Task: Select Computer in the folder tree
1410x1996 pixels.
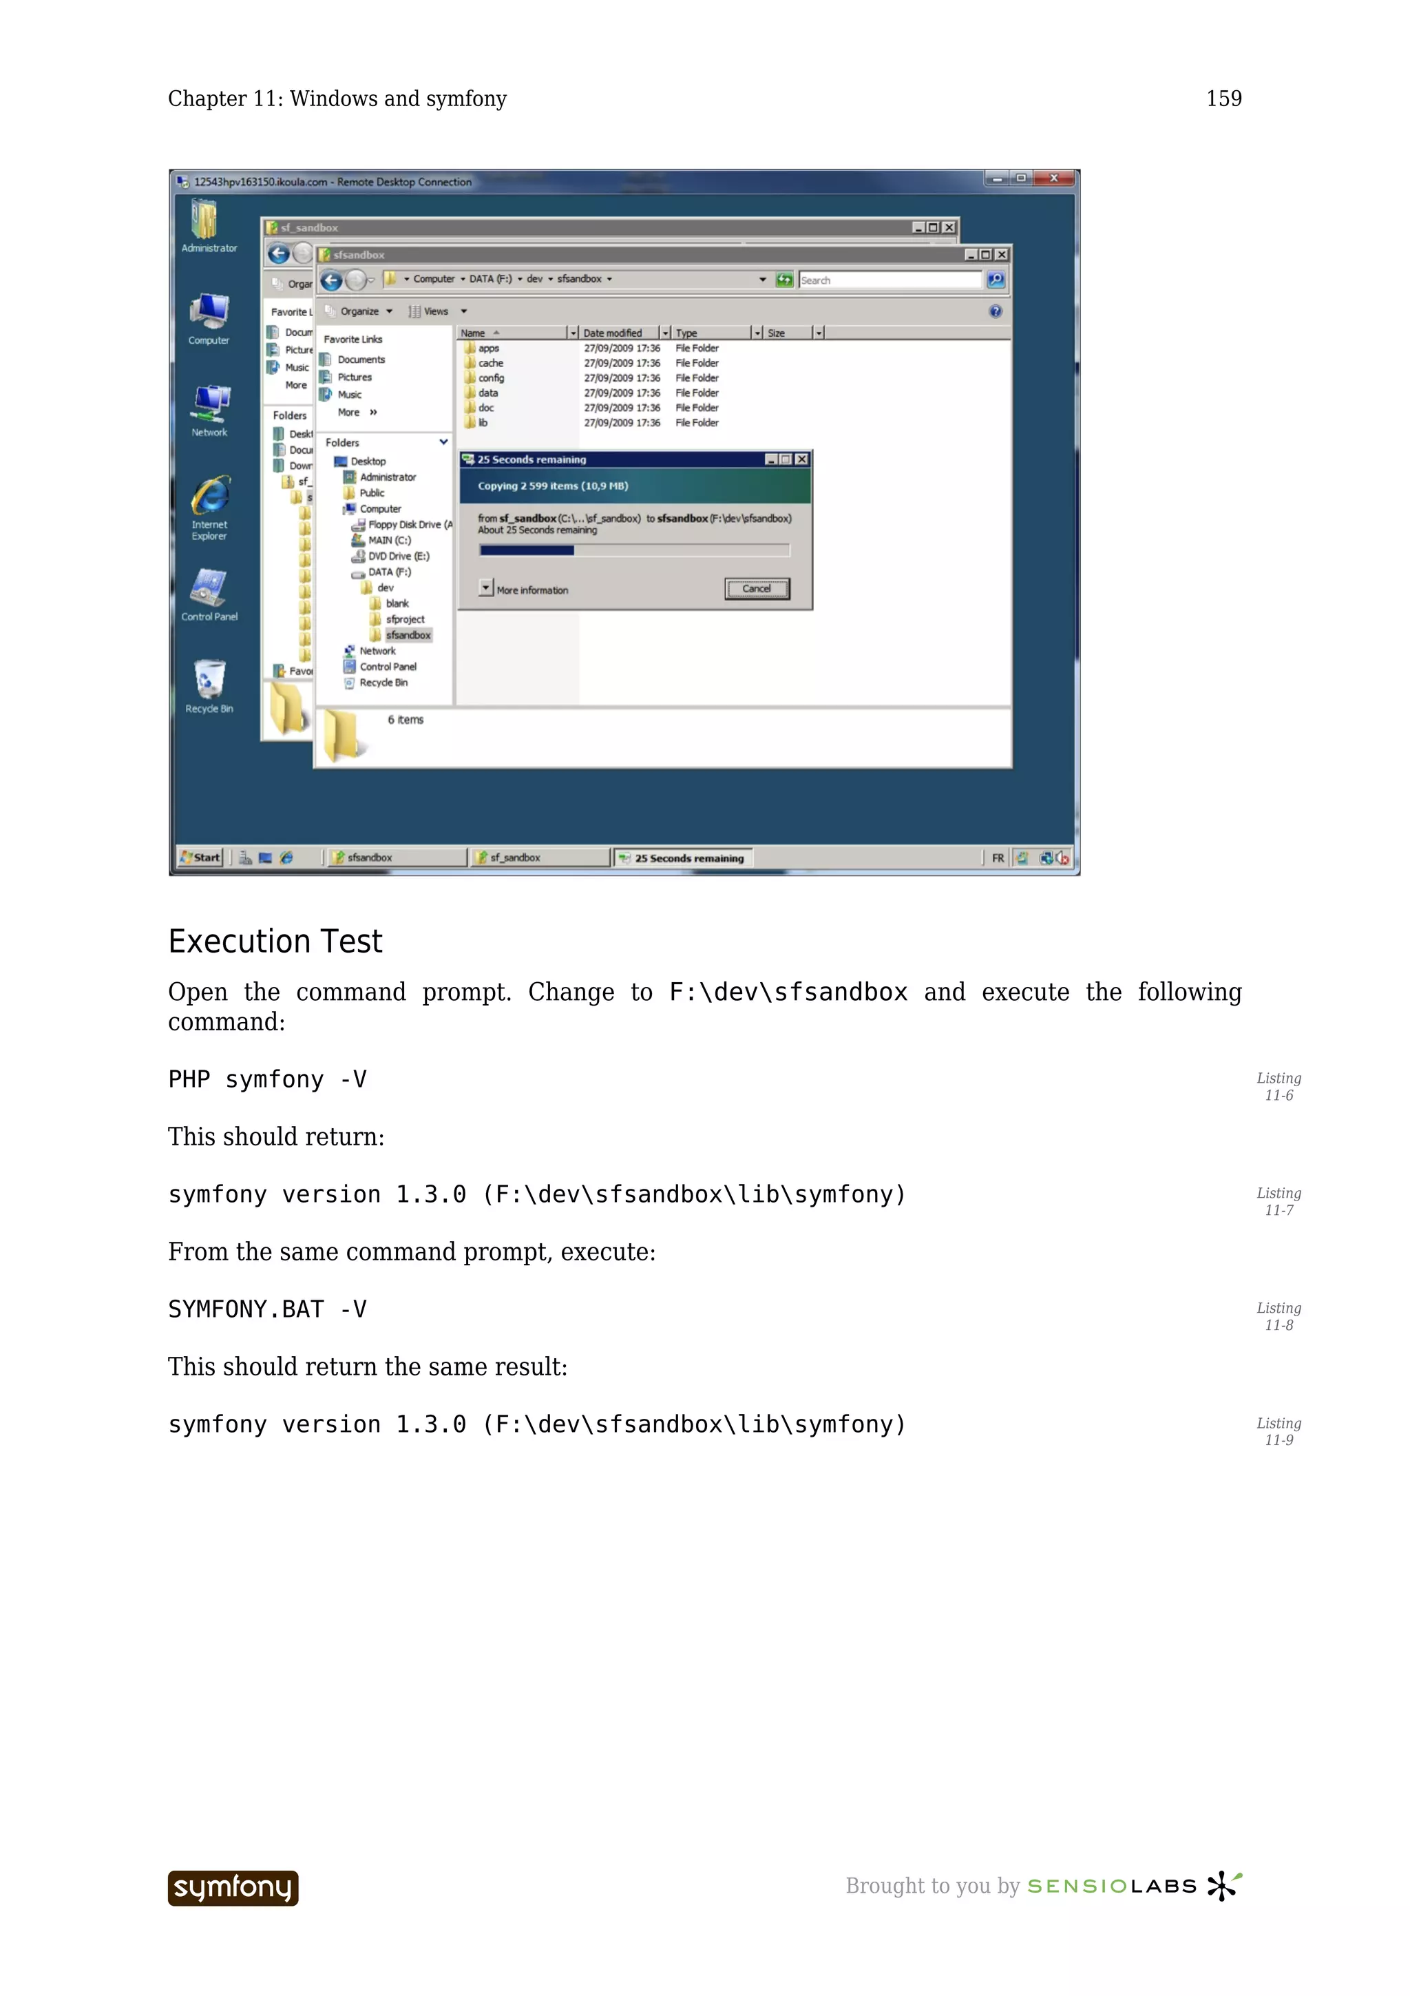Action: click(x=372, y=508)
